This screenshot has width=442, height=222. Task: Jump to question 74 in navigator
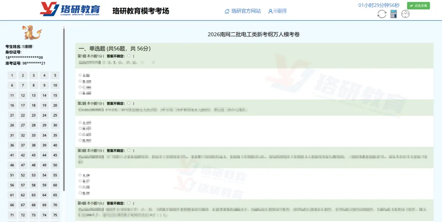point(45,215)
